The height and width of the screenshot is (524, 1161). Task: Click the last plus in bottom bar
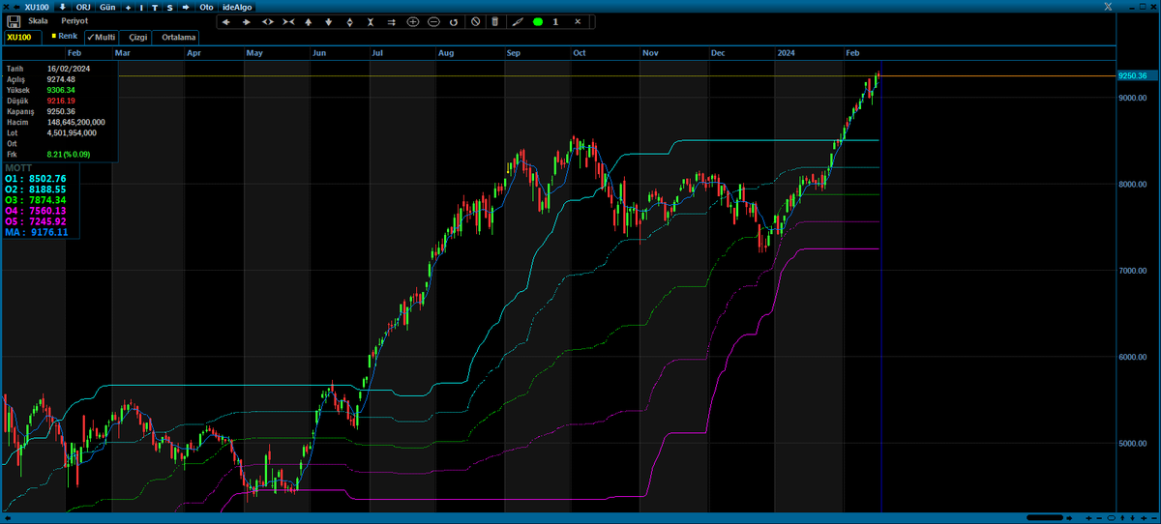click(1144, 518)
